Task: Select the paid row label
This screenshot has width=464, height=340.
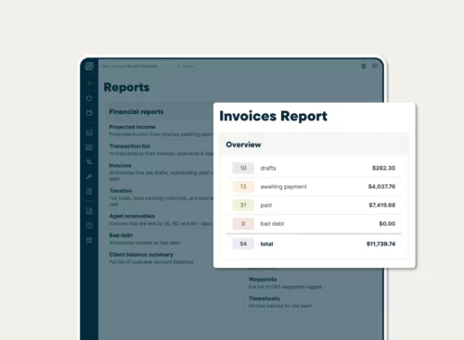Action: tap(266, 206)
